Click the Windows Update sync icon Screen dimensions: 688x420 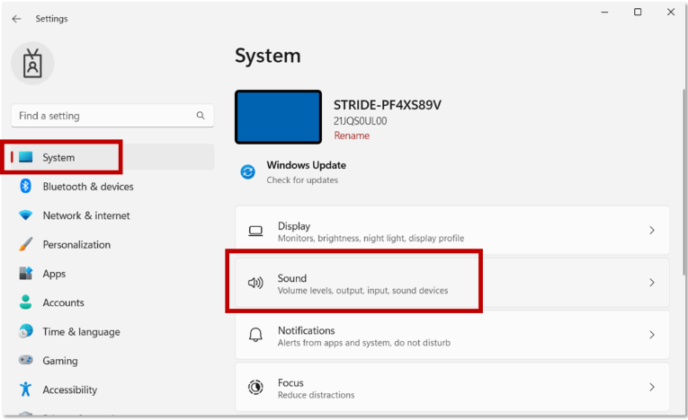[x=248, y=171]
